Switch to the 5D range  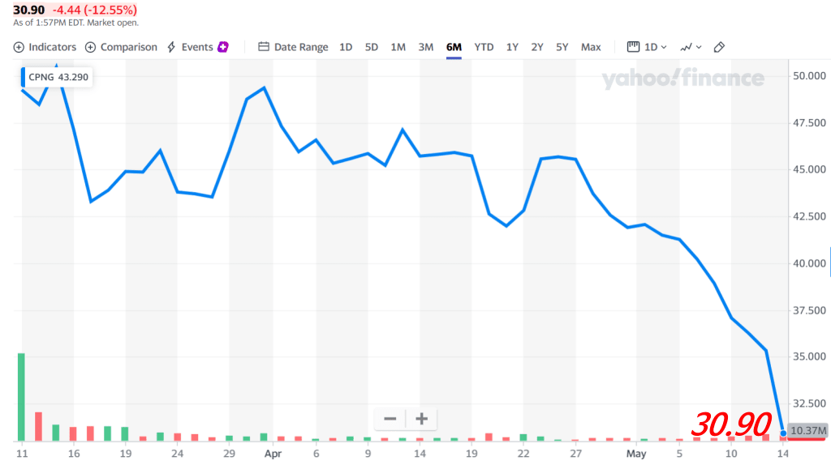click(x=372, y=47)
